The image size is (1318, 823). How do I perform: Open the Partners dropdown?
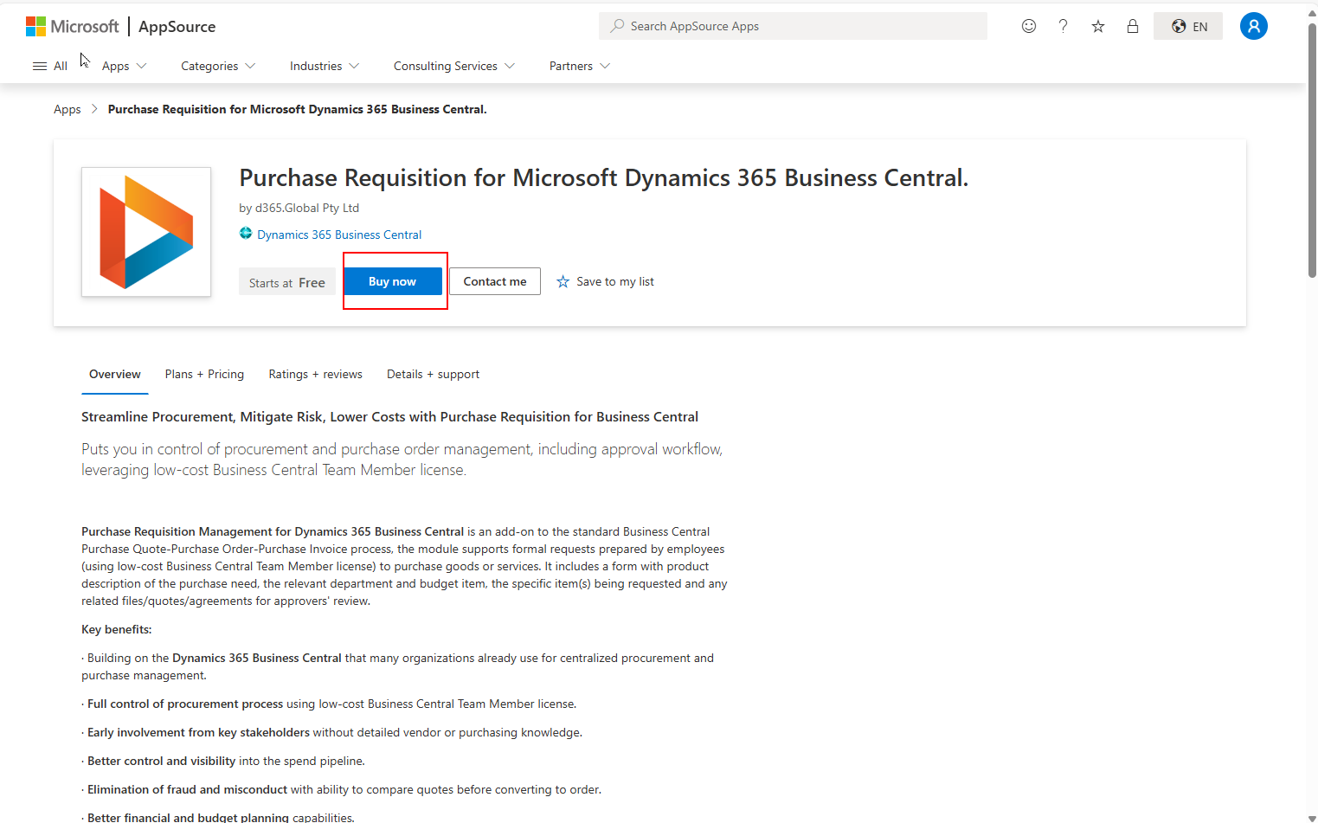coord(579,66)
